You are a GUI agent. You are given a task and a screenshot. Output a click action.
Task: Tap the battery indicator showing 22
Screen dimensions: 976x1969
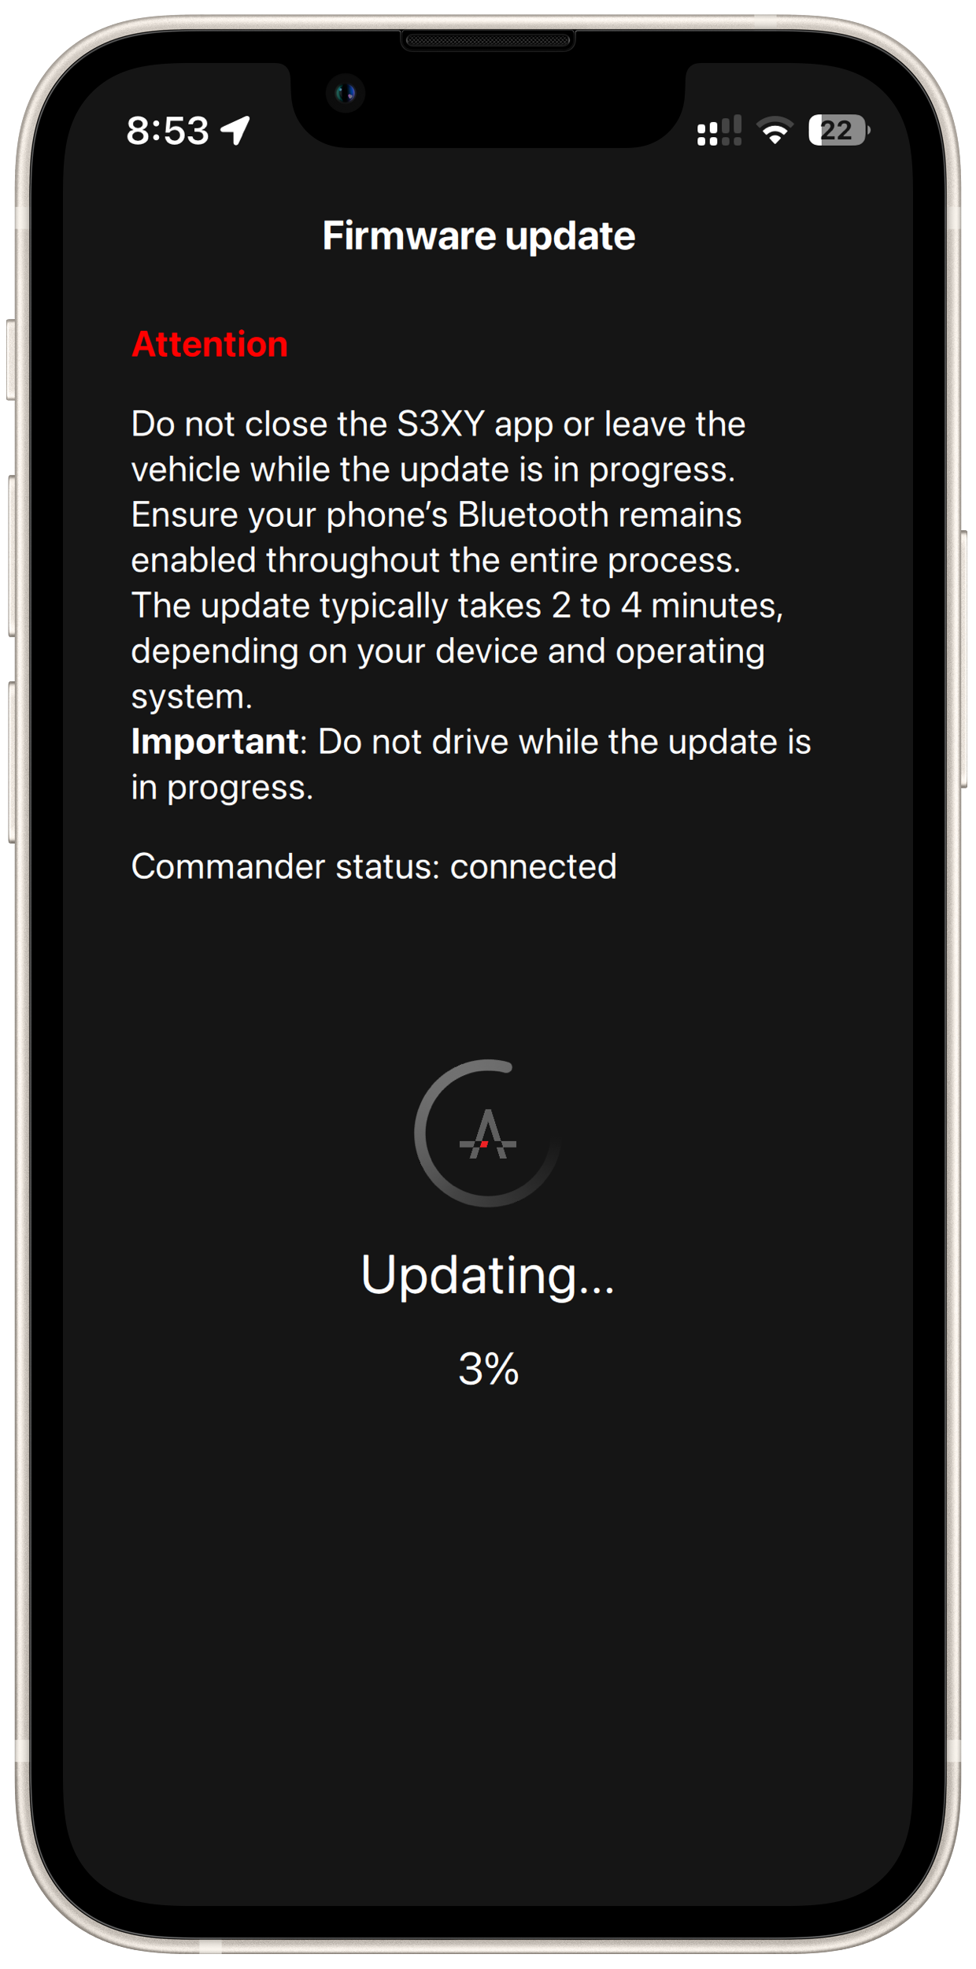(x=839, y=130)
